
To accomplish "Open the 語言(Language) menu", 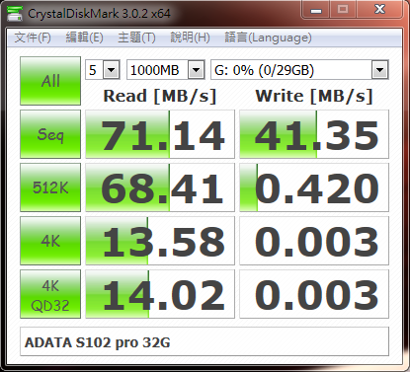I will [x=268, y=37].
